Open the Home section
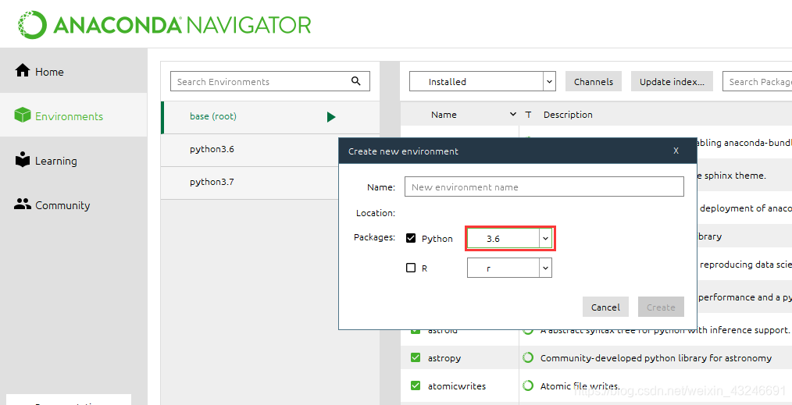 pyautogui.click(x=73, y=71)
